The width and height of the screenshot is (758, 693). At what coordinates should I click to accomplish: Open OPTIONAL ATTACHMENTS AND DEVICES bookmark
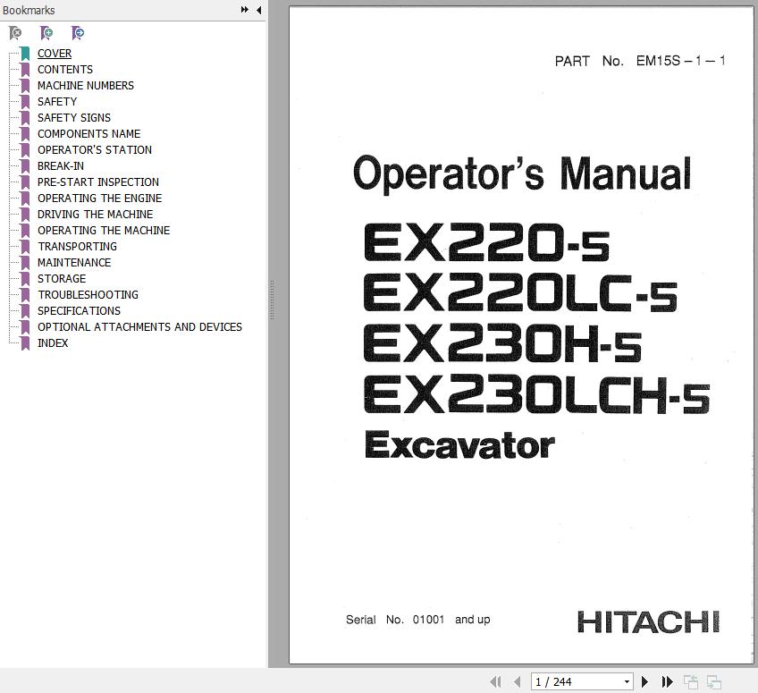click(139, 327)
